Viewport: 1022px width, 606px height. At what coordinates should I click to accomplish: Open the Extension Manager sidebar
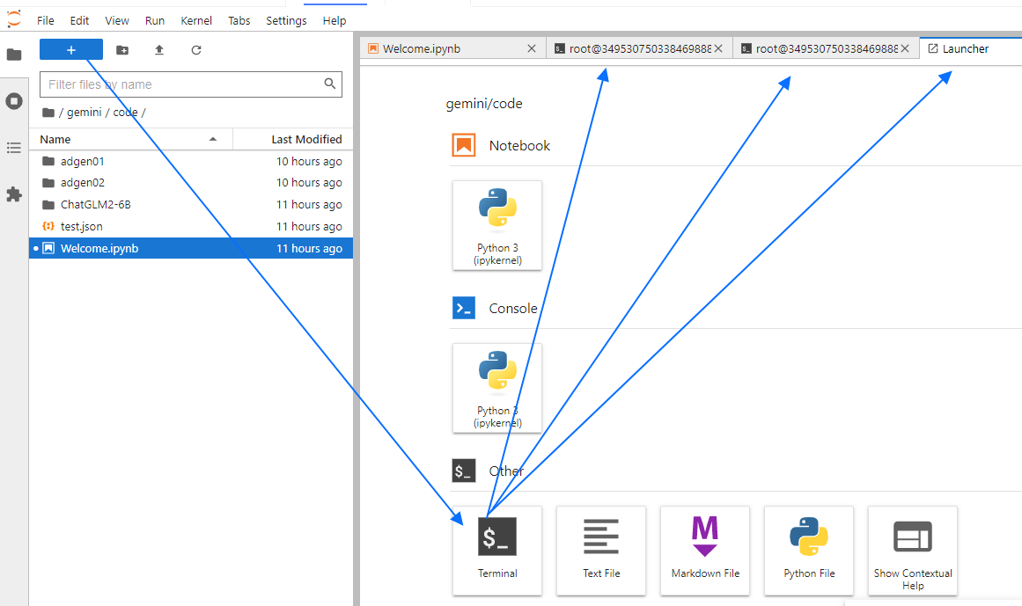(x=14, y=194)
